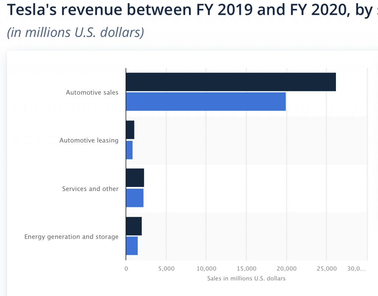
Task: Click the '(in millions U.S. dollars)' subtitle
Action: point(75,32)
